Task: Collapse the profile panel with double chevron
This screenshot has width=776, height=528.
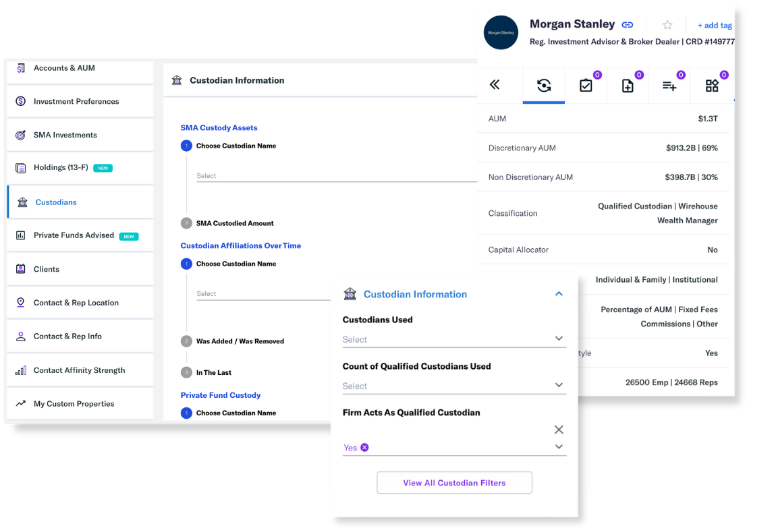Action: [495, 84]
